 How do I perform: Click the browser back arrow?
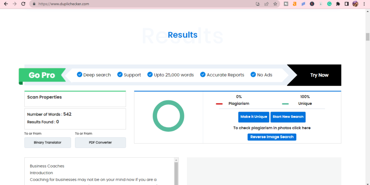pyautogui.click(x=5, y=4)
